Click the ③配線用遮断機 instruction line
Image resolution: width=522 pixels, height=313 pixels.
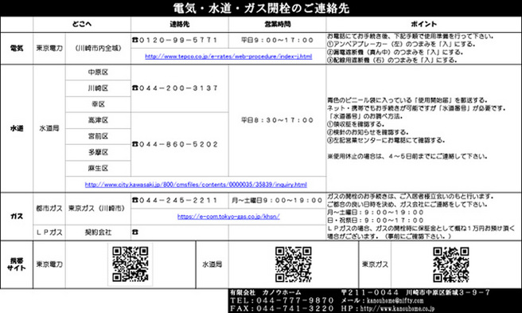(391, 60)
